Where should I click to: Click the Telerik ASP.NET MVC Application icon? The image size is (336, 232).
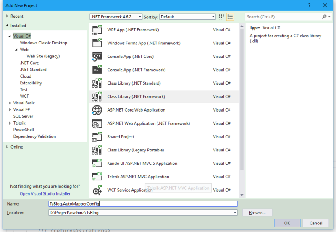97,177
